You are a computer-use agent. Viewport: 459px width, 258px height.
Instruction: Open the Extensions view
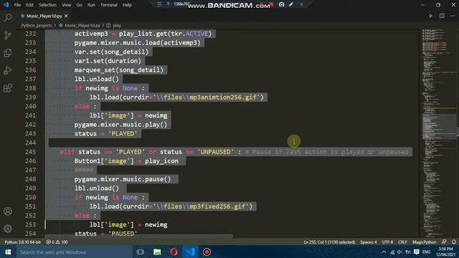[x=8, y=87]
